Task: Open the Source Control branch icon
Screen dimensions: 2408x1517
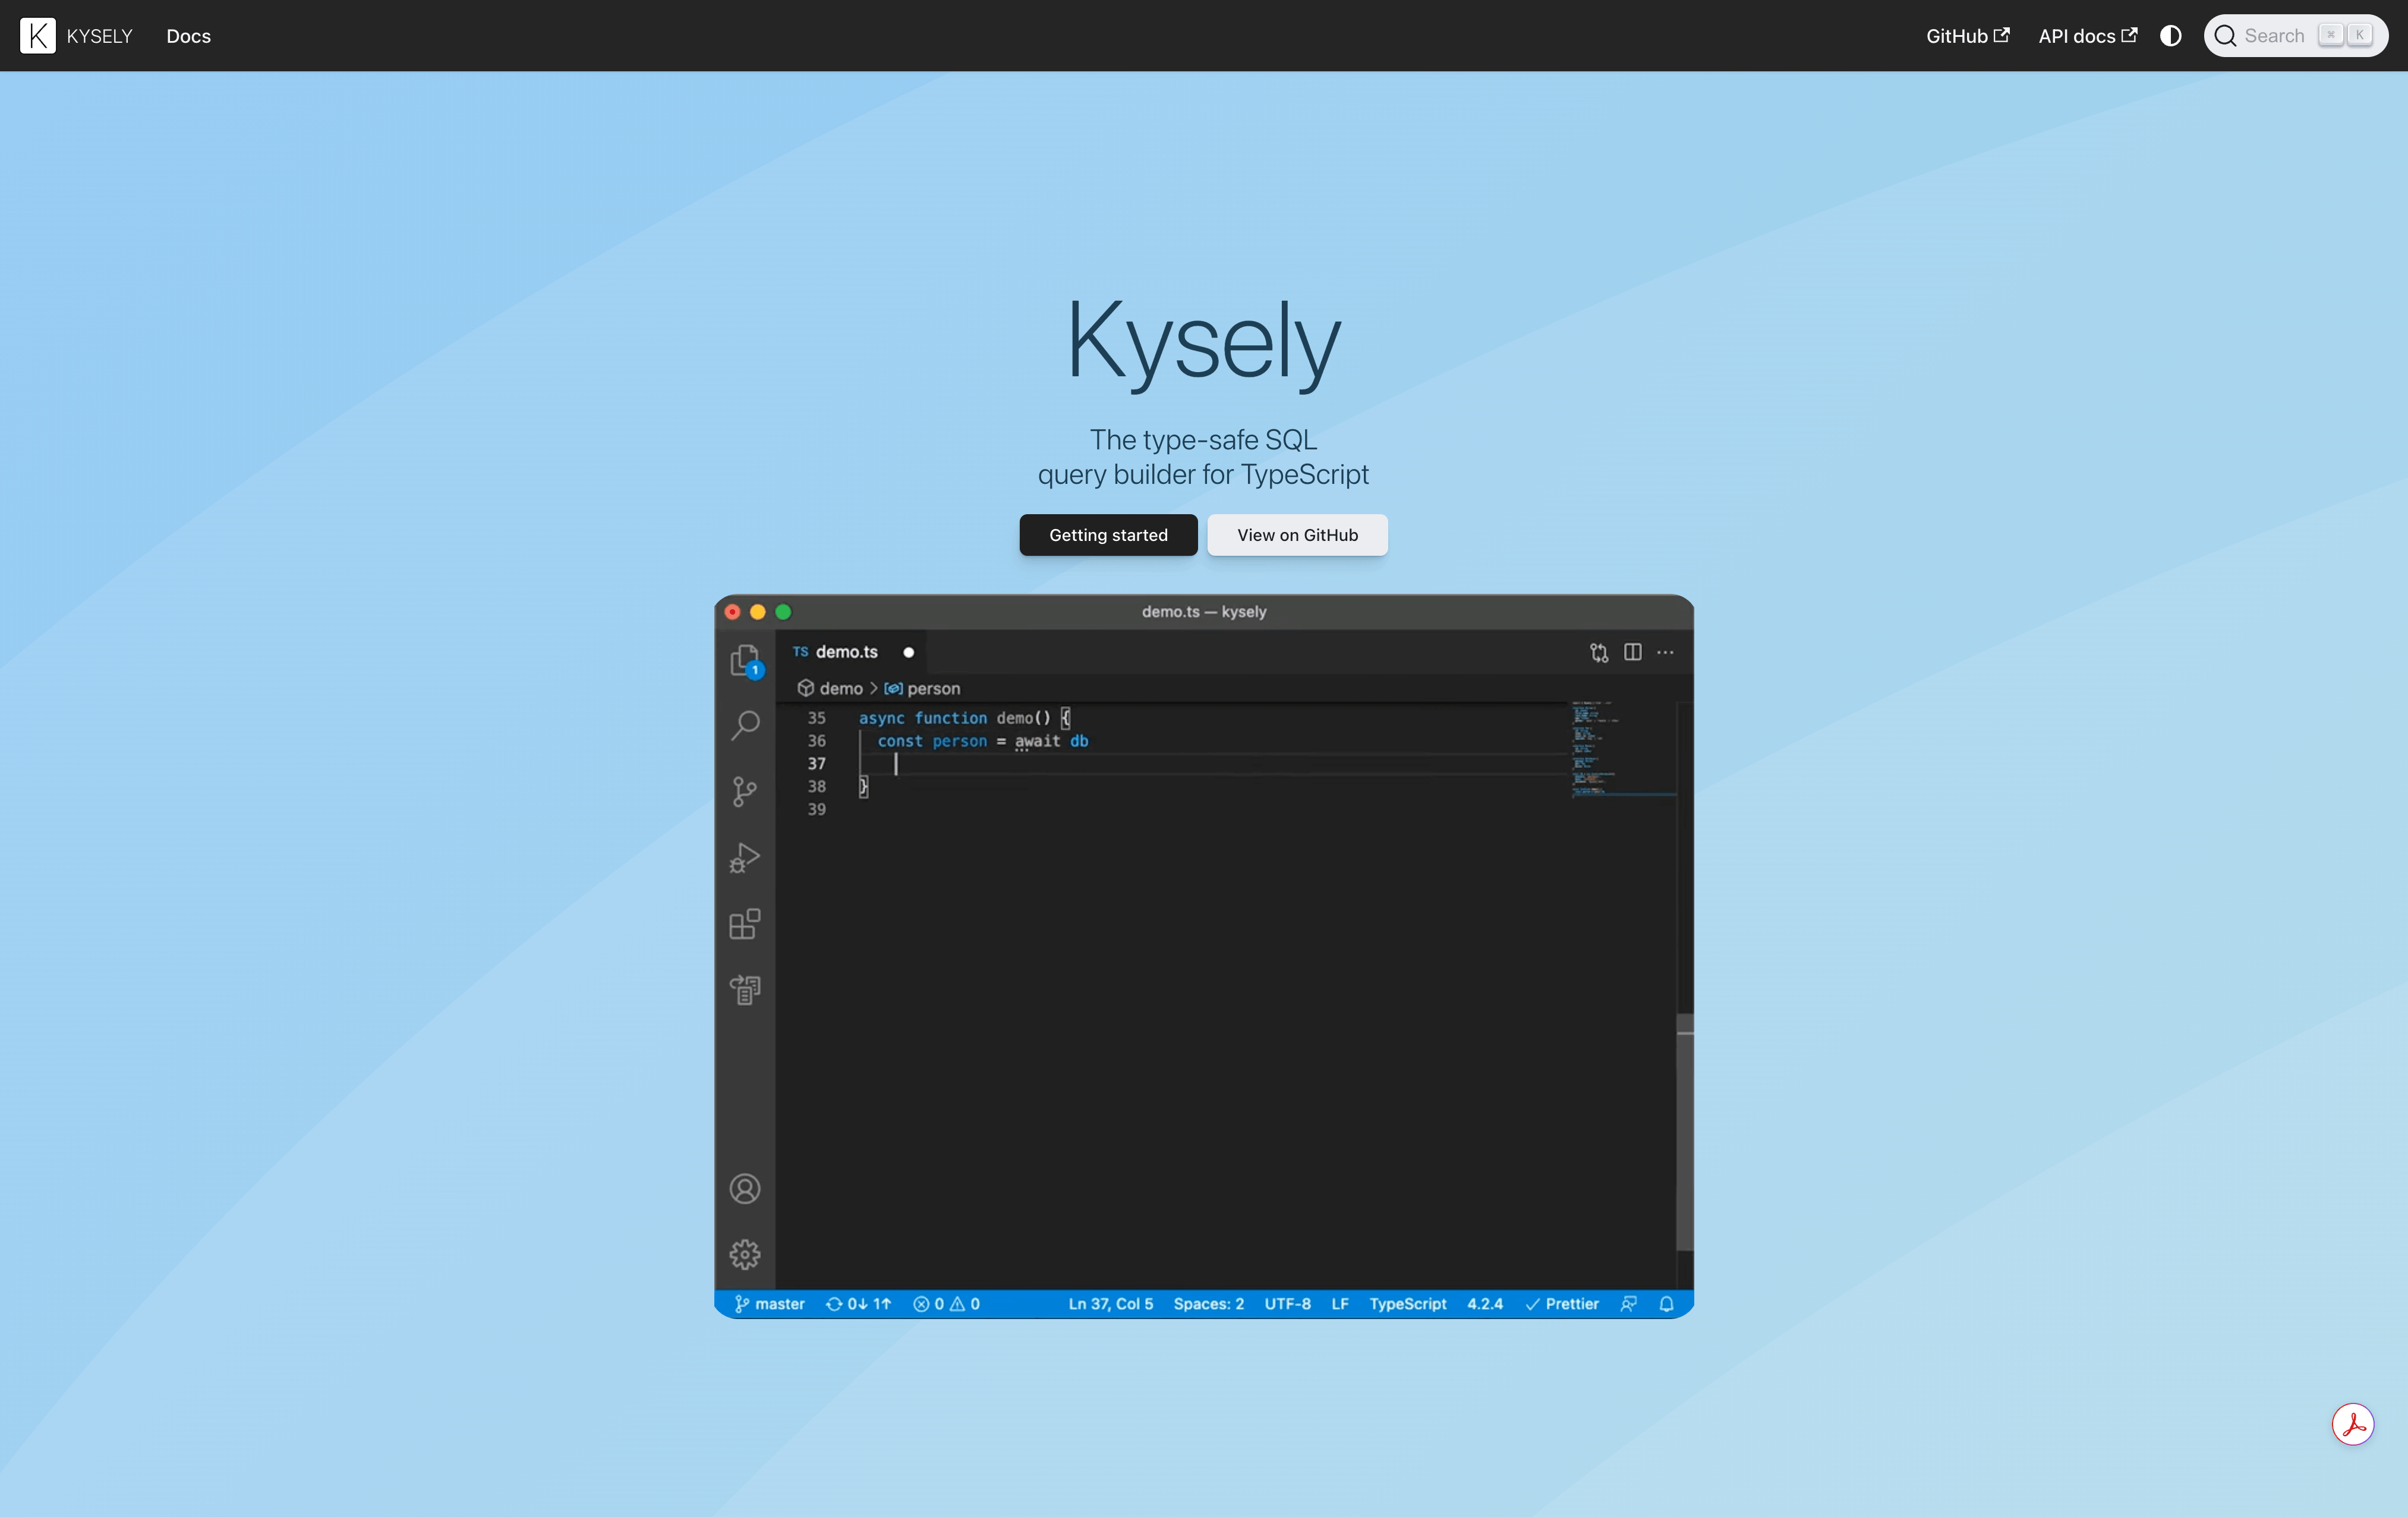Action: 745,792
